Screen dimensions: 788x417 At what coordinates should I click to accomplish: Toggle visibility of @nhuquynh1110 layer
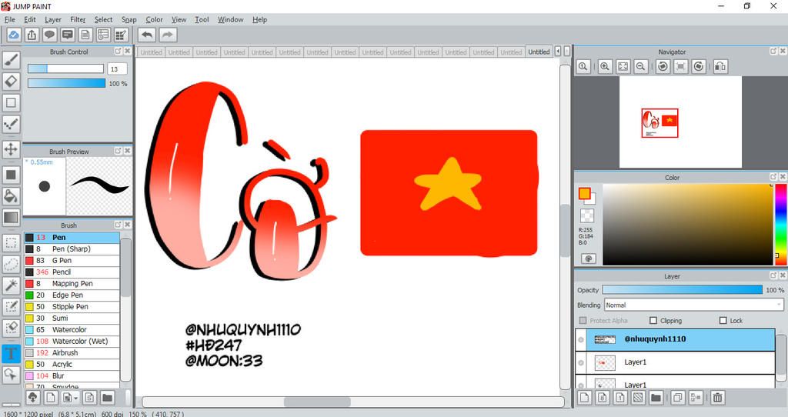tap(581, 339)
